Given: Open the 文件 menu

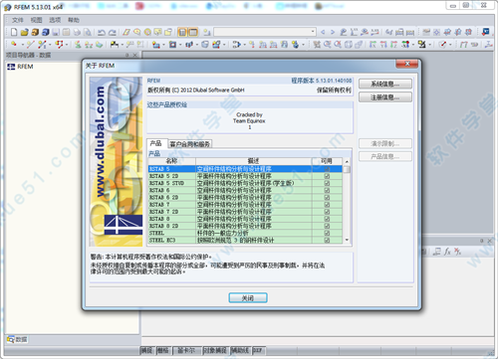Looking at the screenshot, I should pos(18,20).
